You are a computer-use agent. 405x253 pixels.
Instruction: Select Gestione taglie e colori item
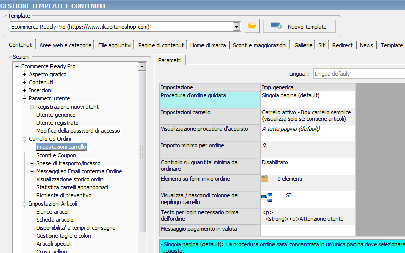click(x=64, y=236)
